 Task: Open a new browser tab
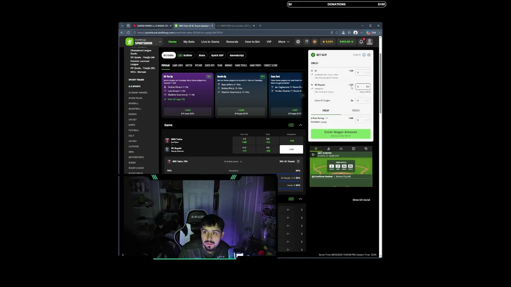tap(260, 26)
